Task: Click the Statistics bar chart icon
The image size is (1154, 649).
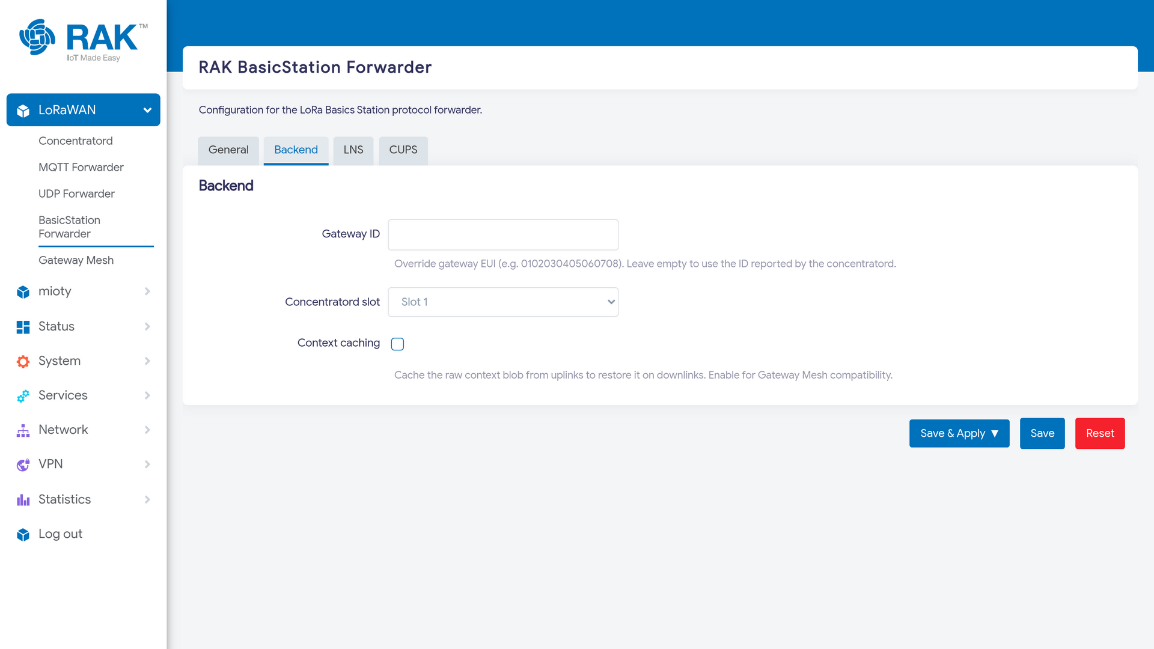Action: pos(23,500)
